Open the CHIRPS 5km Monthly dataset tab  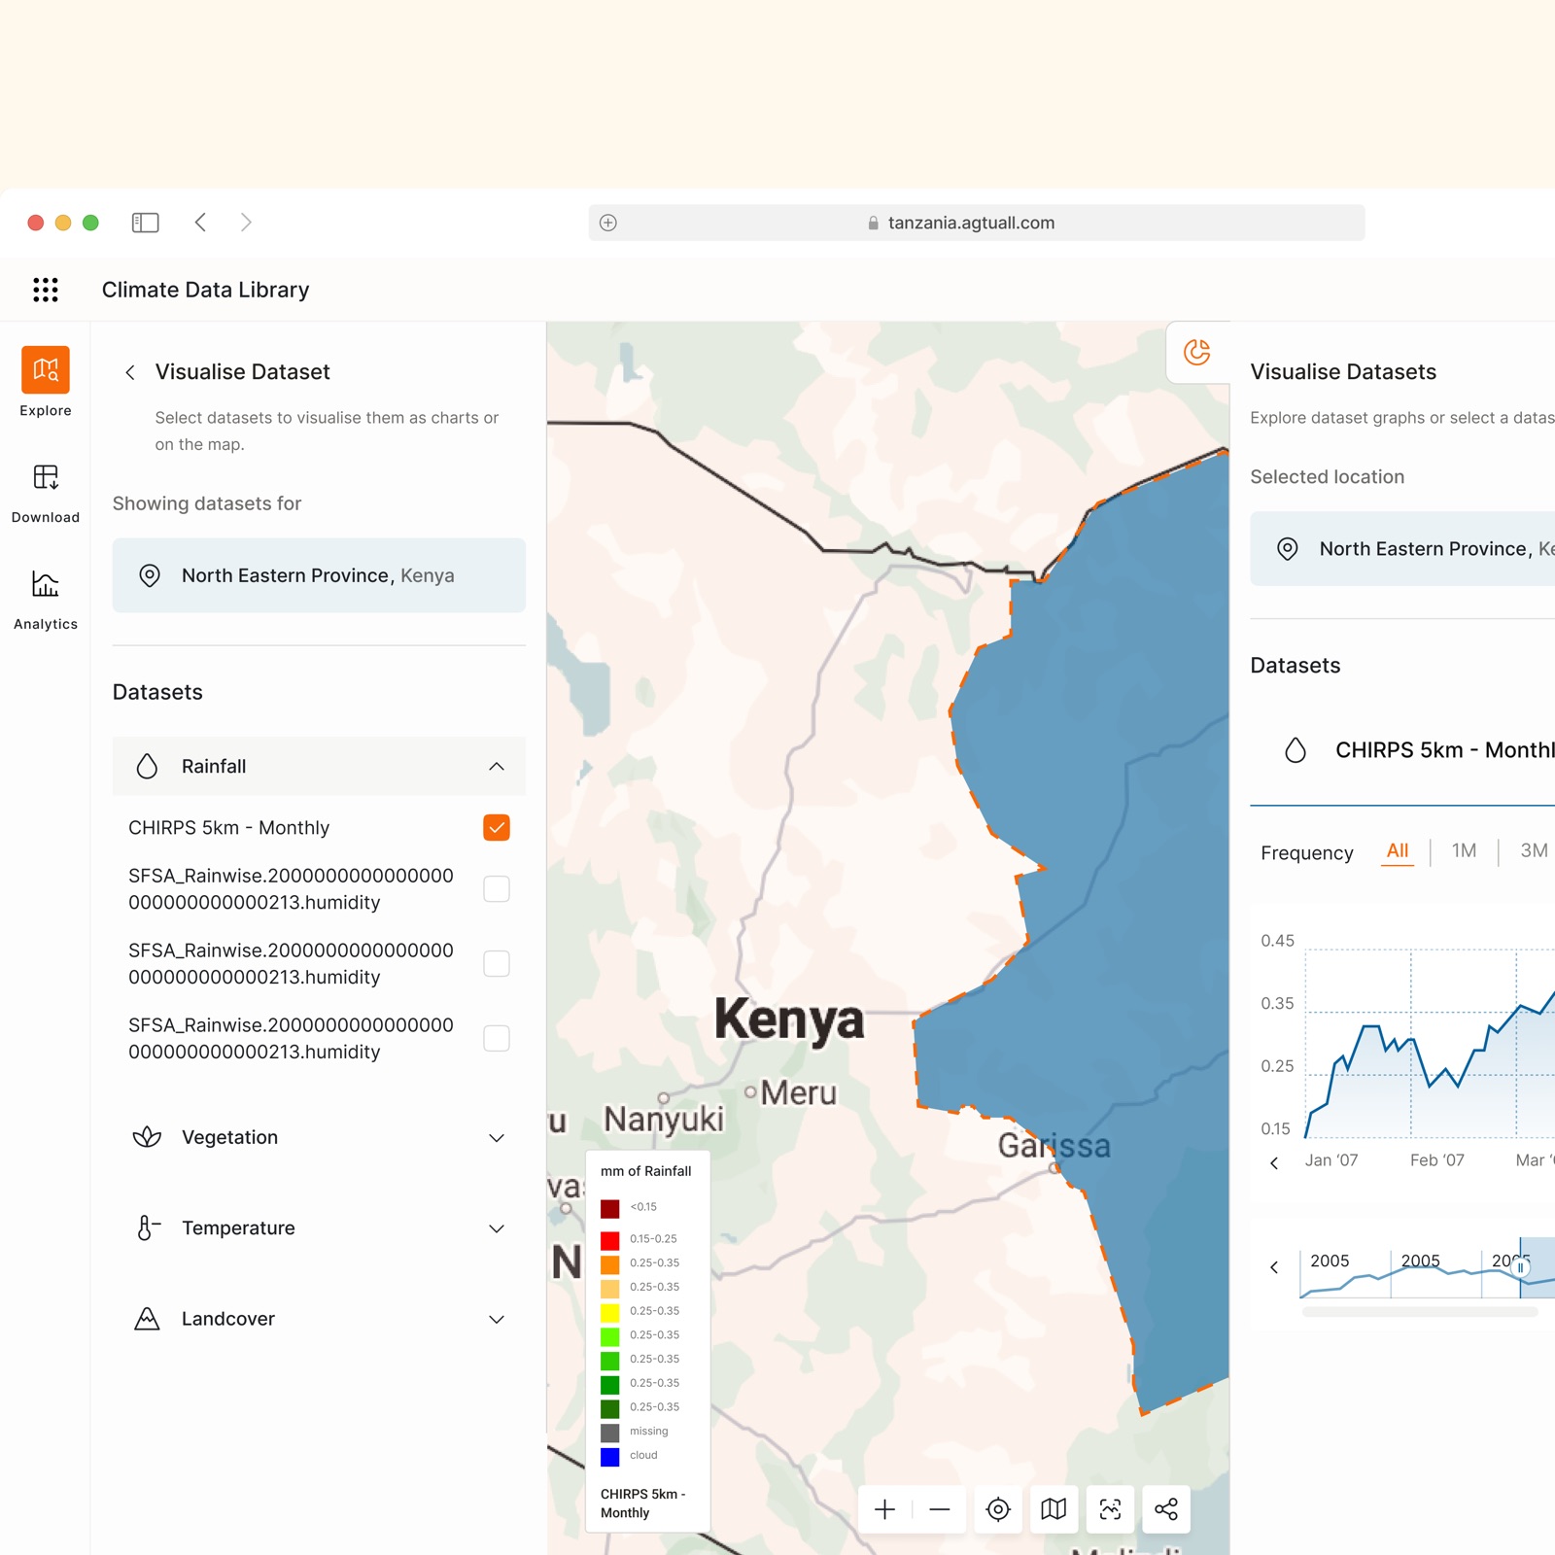pyautogui.click(x=1402, y=750)
